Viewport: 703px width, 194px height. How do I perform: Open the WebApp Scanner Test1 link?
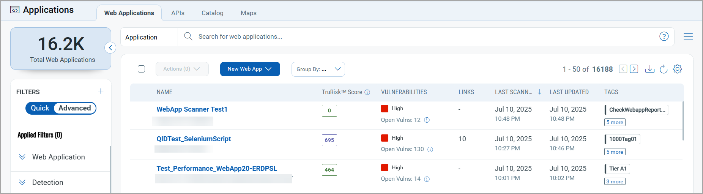(x=192, y=109)
